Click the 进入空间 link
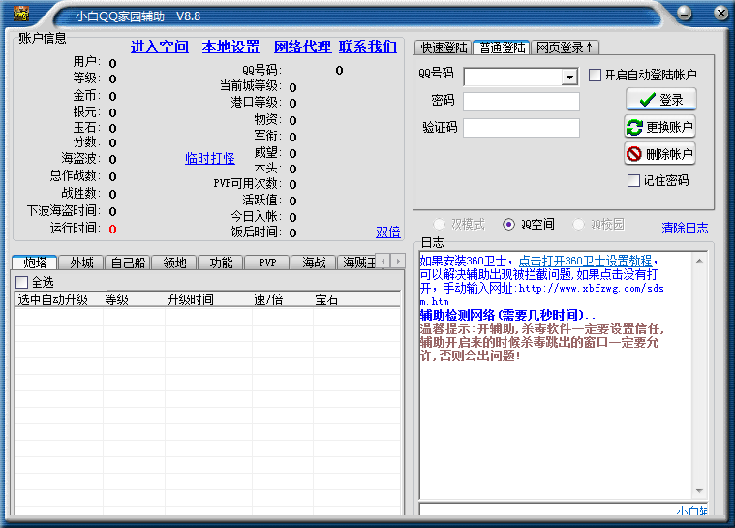 [x=160, y=47]
